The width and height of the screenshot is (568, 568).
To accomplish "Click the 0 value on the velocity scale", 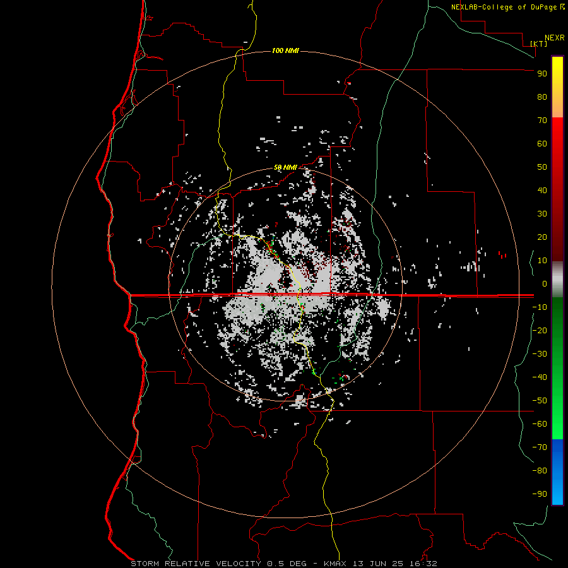I will (x=545, y=283).
